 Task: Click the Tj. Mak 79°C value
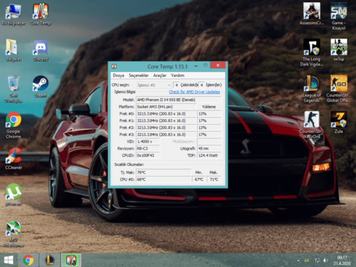pyautogui.click(x=164, y=172)
